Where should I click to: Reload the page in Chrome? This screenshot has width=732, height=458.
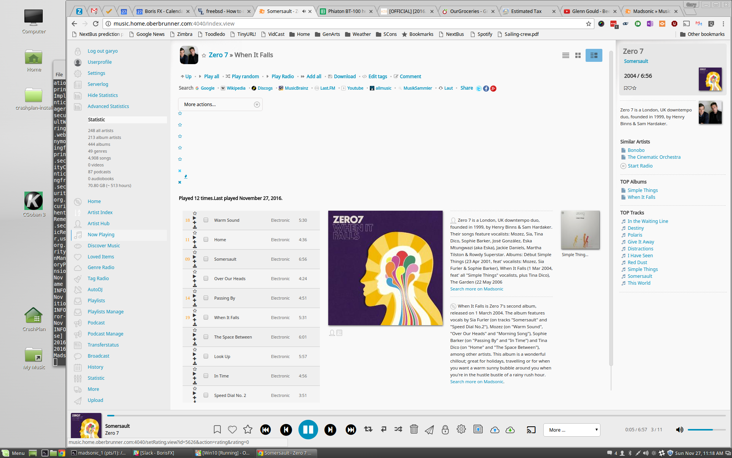(x=96, y=24)
